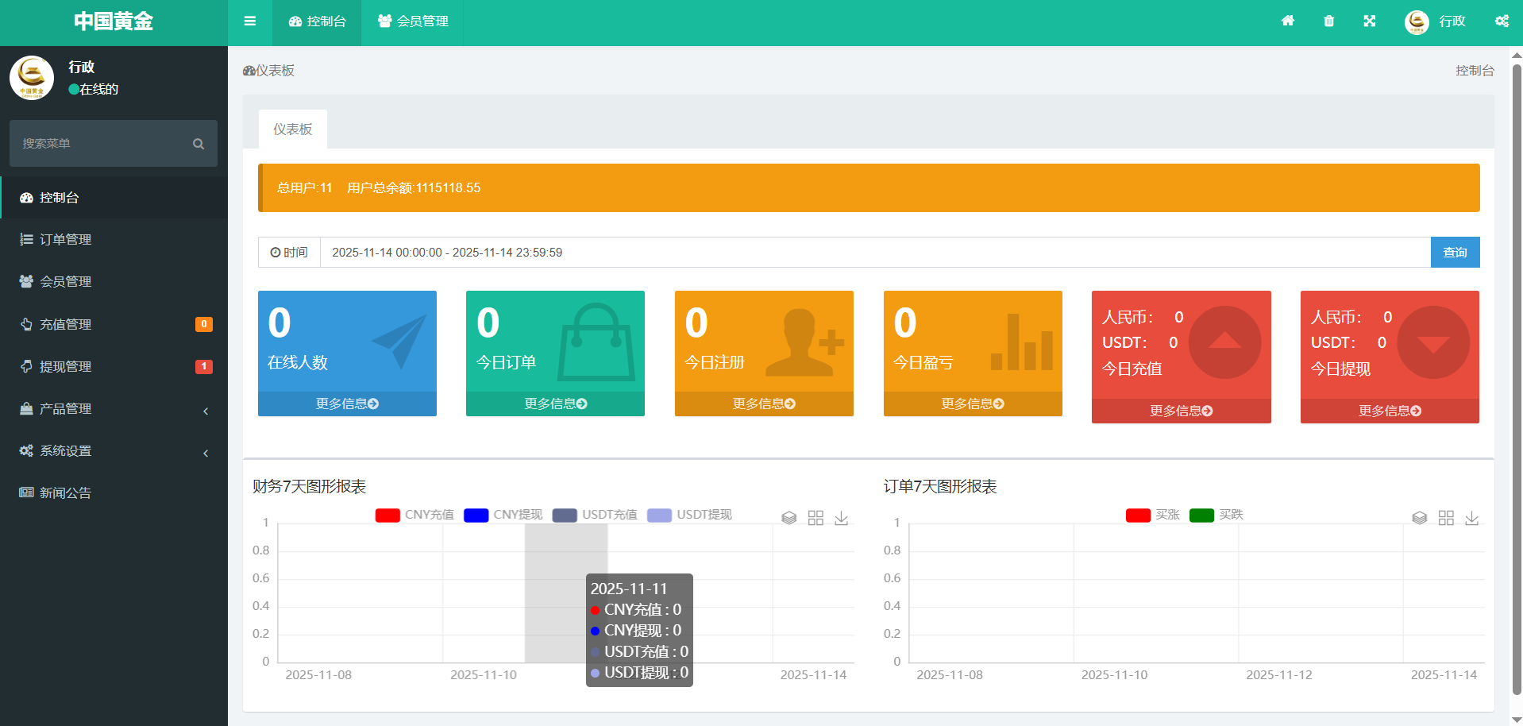
Task: Click 更多信息 link under 在线人数
Action: coord(347,404)
